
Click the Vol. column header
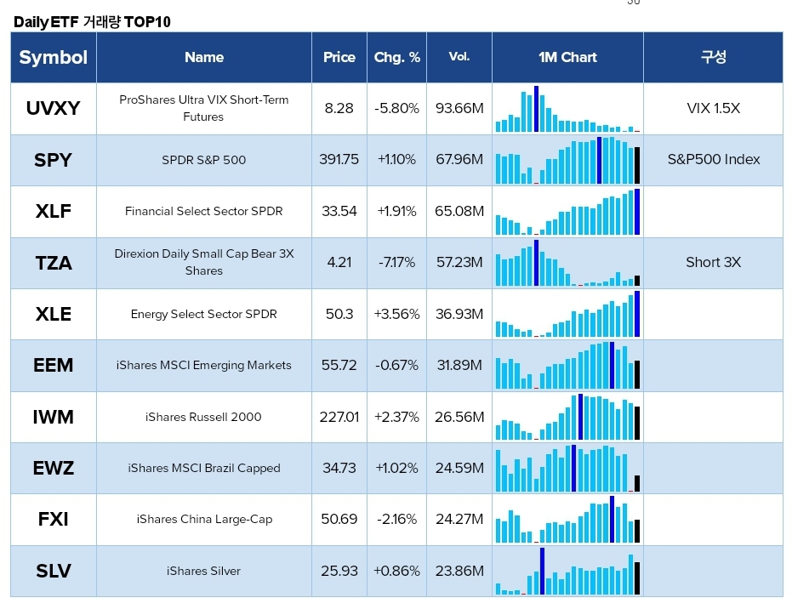pos(459,57)
